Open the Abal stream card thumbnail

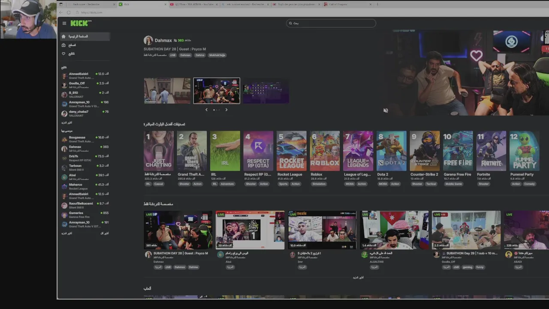250,230
